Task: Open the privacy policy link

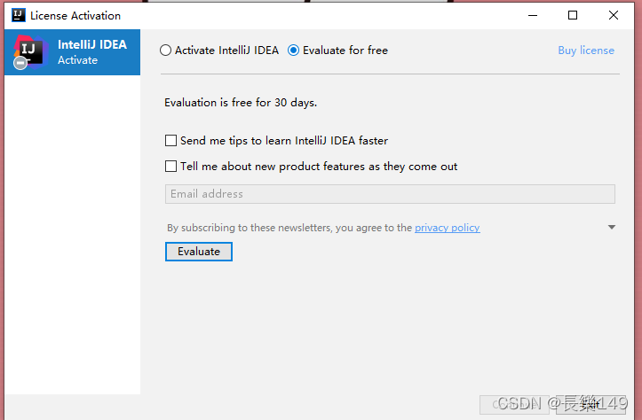Action: pos(448,228)
